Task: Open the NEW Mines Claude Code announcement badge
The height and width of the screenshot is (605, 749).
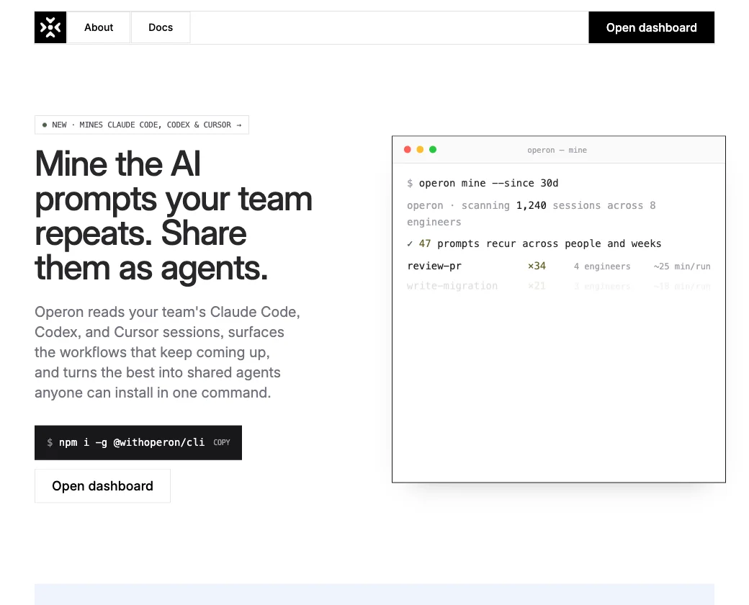Action: point(141,125)
